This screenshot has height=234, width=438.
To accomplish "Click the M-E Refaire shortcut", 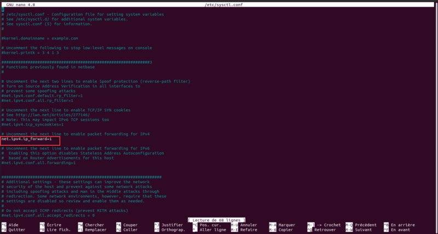I will 244,230.
